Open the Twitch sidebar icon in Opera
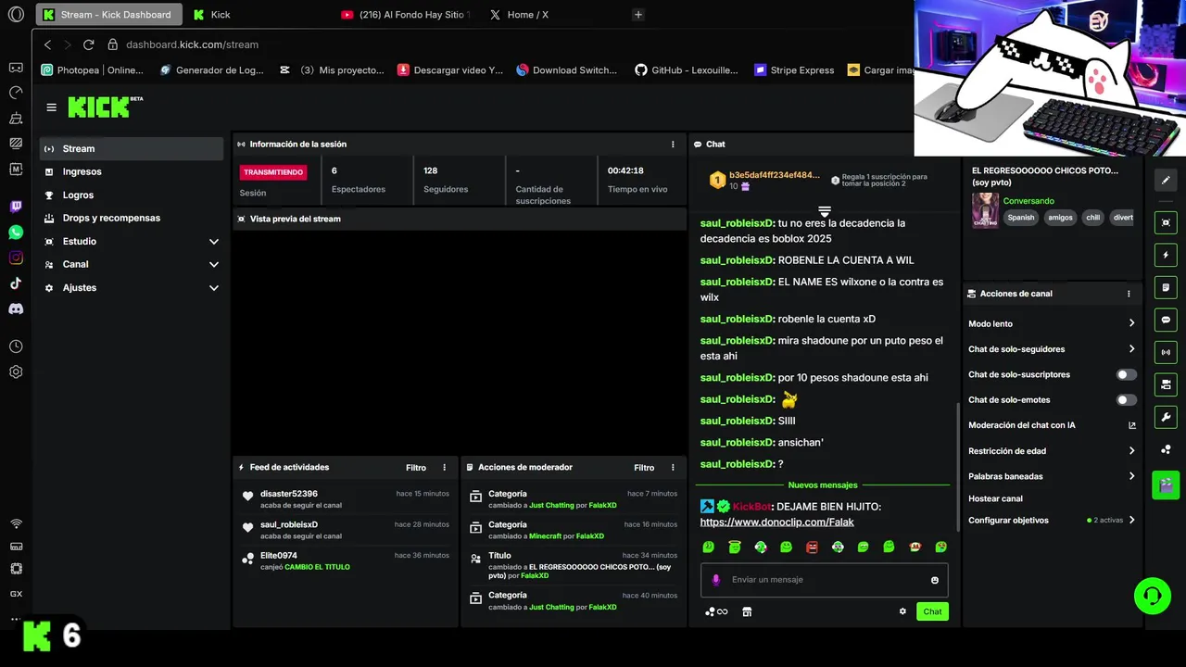Viewport: 1186px width, 667px height. 16,207
